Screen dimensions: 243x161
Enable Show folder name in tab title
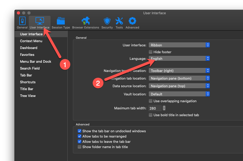[x=80, y=147]
